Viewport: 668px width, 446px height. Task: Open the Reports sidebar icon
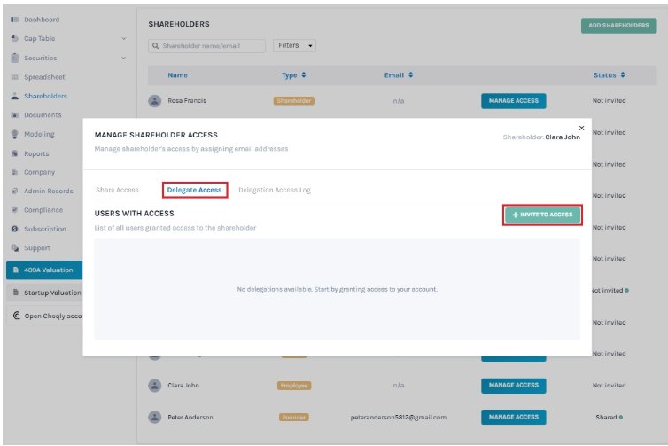[x=15, y=153]
